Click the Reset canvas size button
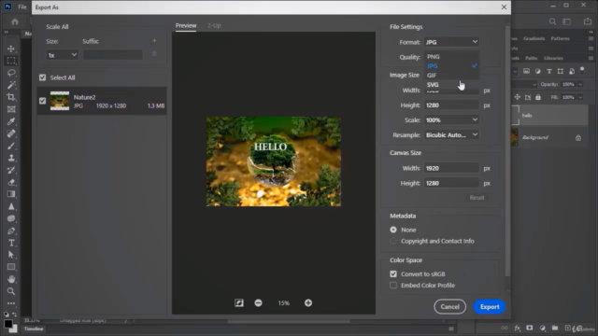The width and height of the screenshot is (598, 336). [477, 198]
